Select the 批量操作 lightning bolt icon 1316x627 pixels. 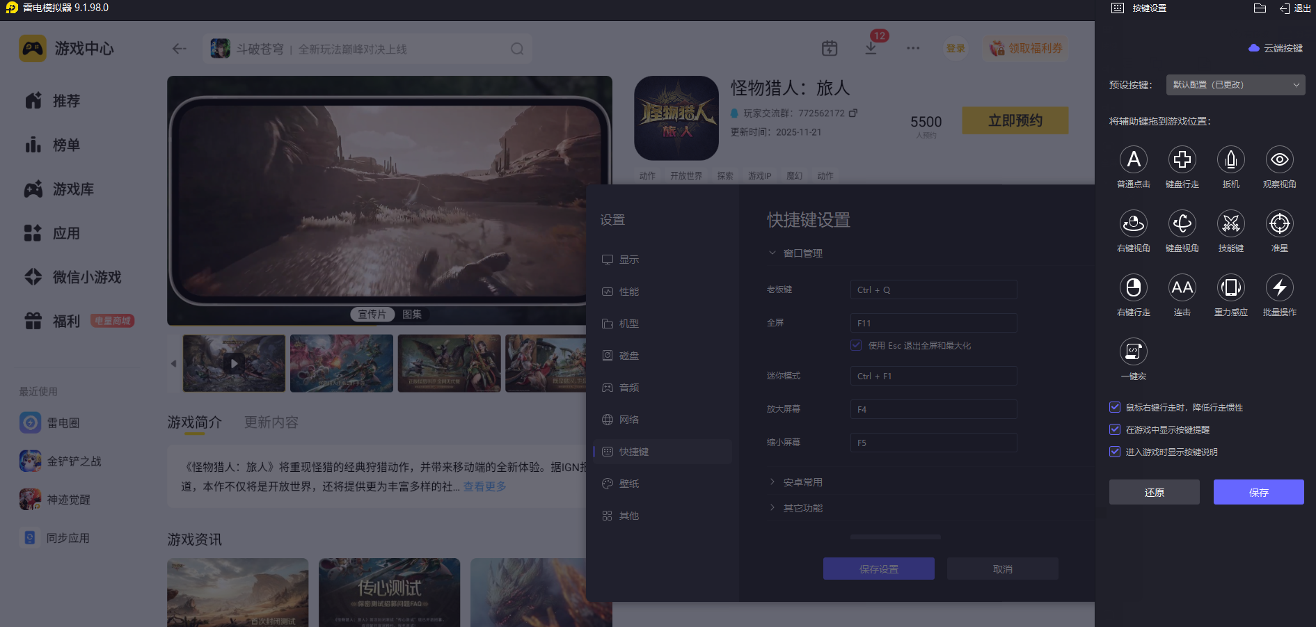coord(1280,288)
